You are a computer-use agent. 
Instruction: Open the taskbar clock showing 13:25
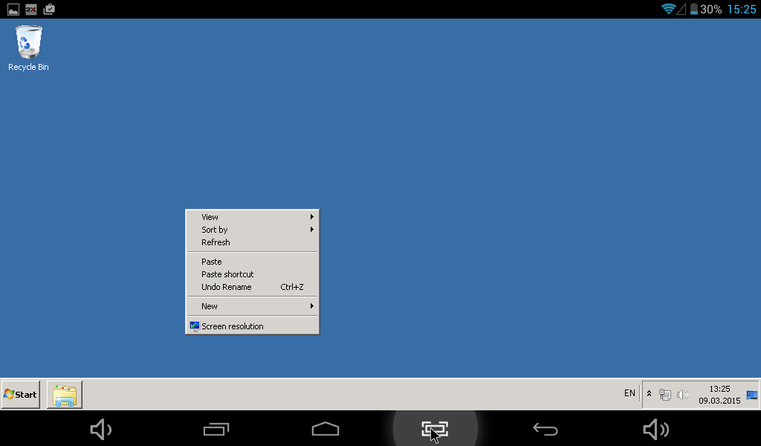coord(719,389)
